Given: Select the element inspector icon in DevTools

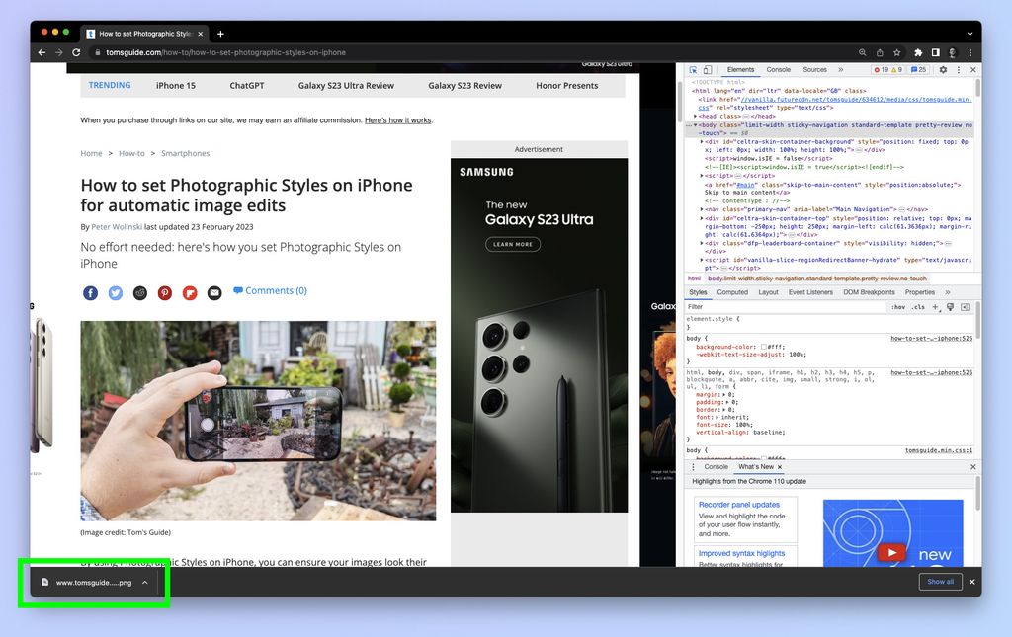Looking at the screenshot, I should [693, 69].
